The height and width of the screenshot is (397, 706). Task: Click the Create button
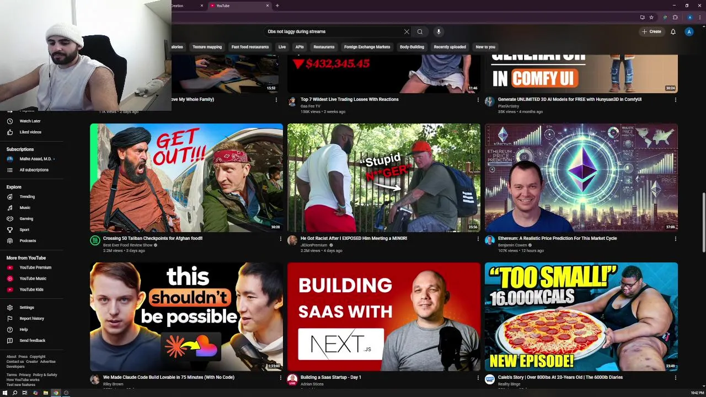click(x=651, y=31)
